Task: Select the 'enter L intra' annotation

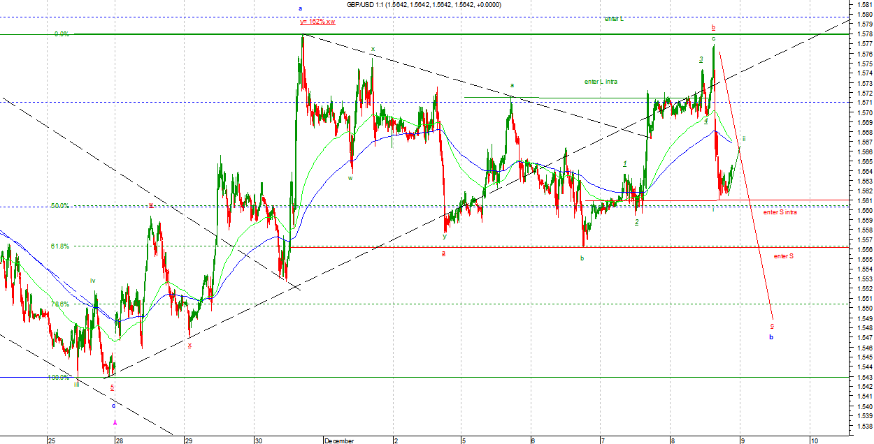Action: point(601,82)
